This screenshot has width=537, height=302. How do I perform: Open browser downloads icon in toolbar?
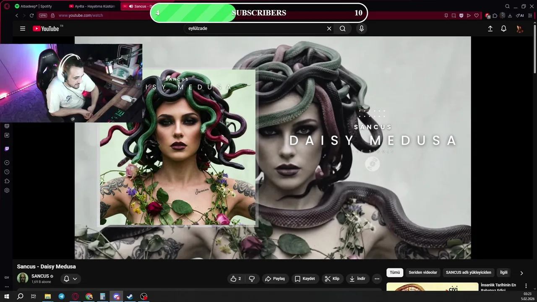[x=510, y=16]
